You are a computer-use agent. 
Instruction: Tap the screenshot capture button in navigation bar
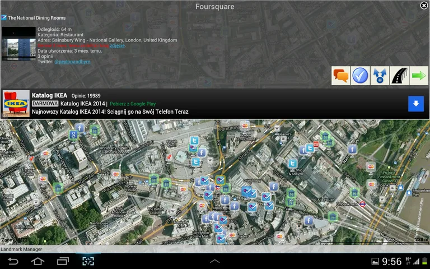[x=88, y=261]
